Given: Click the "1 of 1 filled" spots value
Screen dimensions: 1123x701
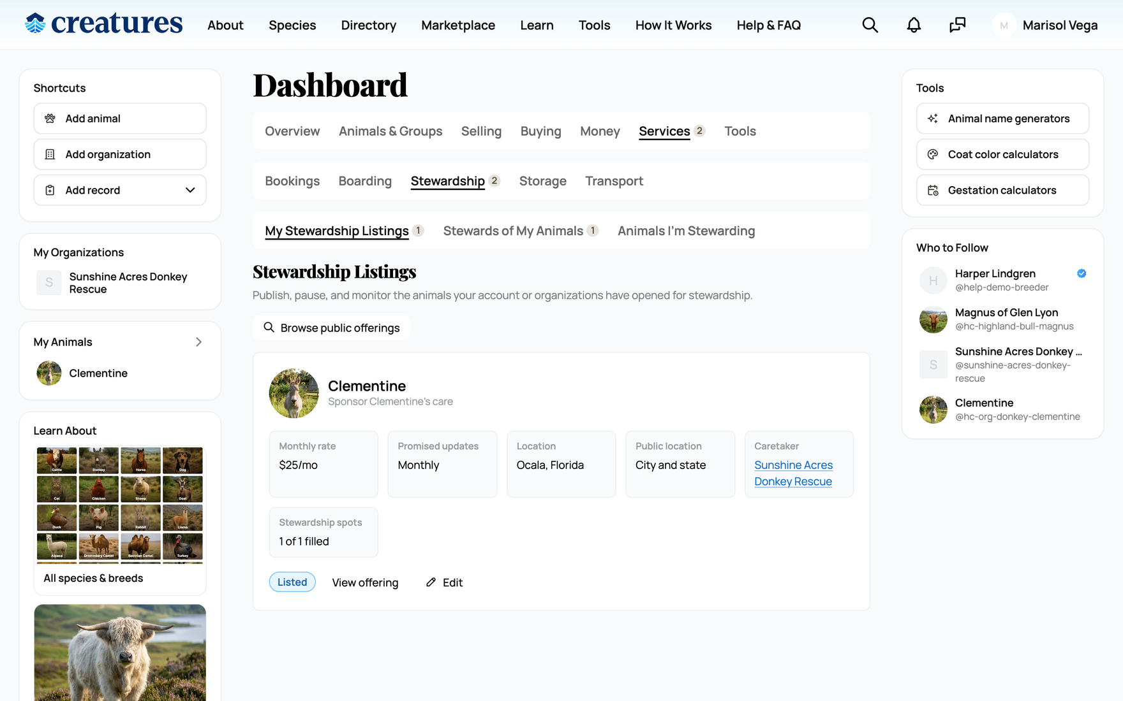Looking at the screenshot, I should point(304,541).
